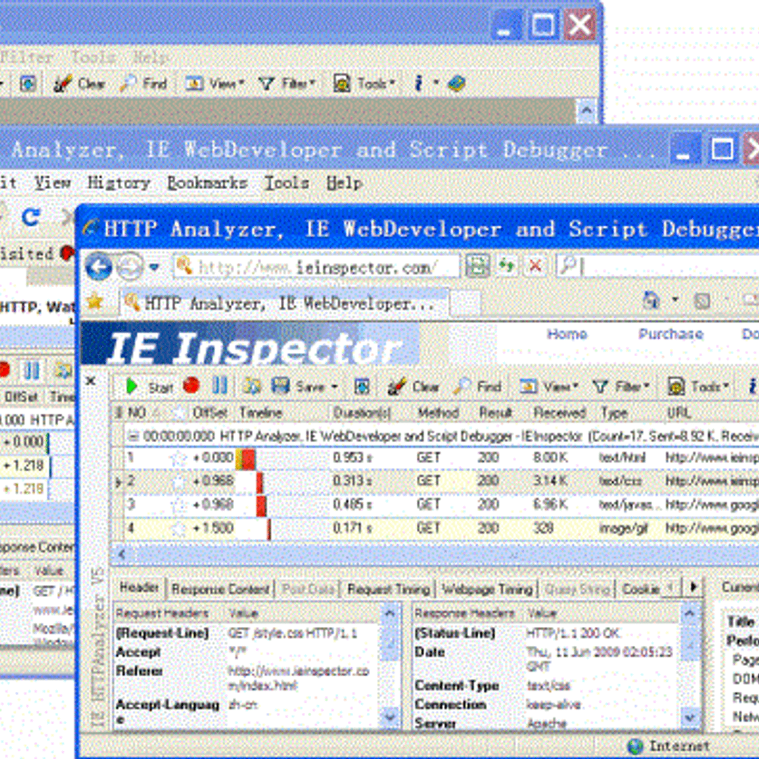Click IE Home page icon

tap(651, 300)
